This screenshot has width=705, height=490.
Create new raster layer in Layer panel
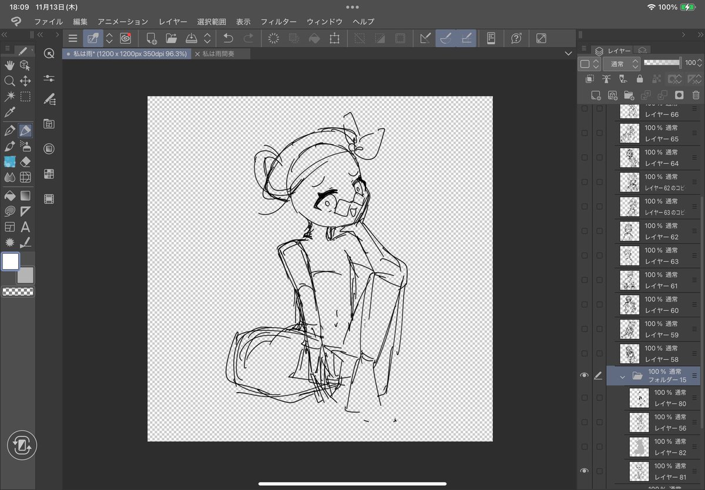point(596,95)
